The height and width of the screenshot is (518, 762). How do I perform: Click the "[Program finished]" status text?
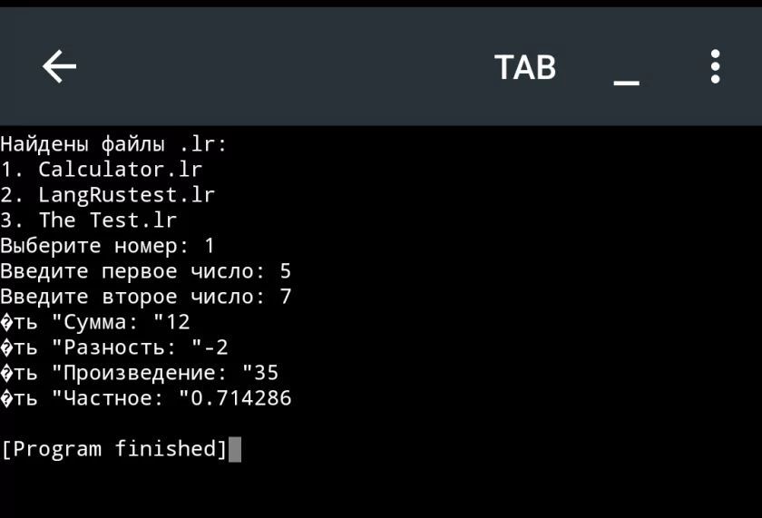point(113,449)
